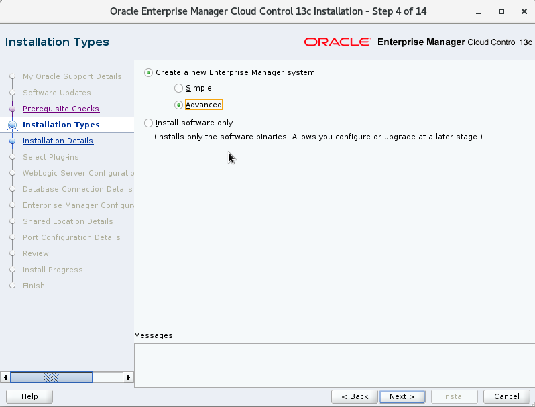This screenshot has width=535, height=407.
Task: Go back with the Back button
Action: tap(355, 396)
